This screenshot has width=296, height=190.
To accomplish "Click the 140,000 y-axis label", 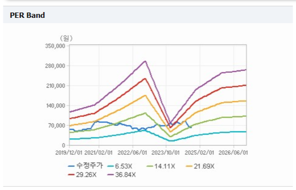I will click(56, 106).
